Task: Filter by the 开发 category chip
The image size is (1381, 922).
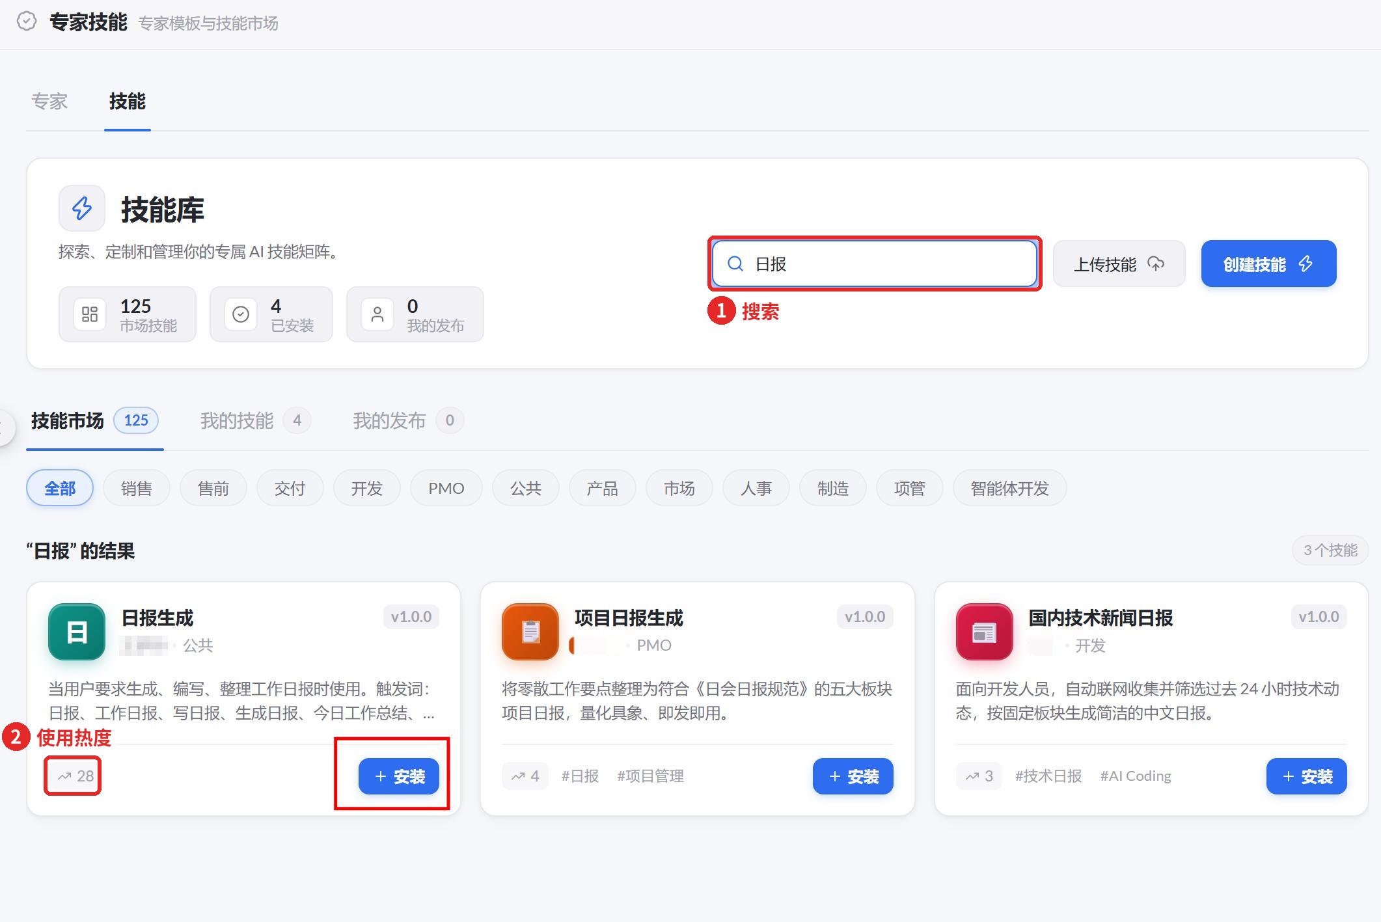Action: (367, 488)
